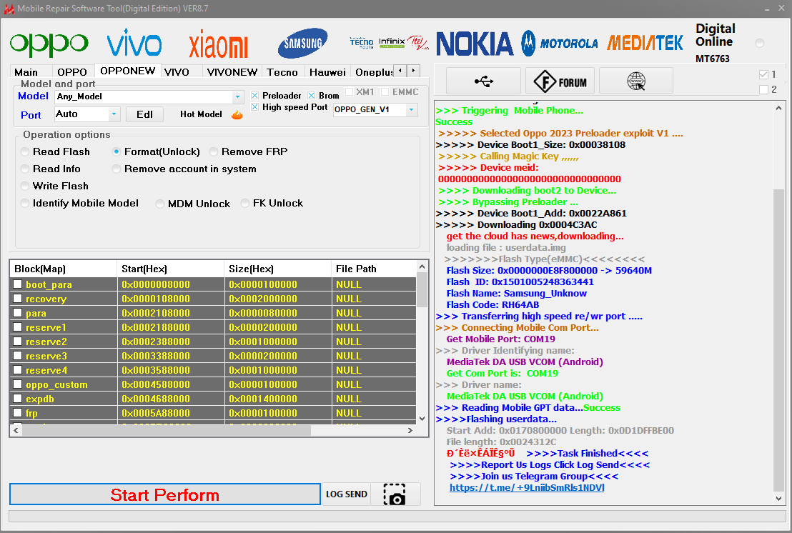Click the Xiaomi brand logo
792x533 pixels.
[x=218, y=44]
